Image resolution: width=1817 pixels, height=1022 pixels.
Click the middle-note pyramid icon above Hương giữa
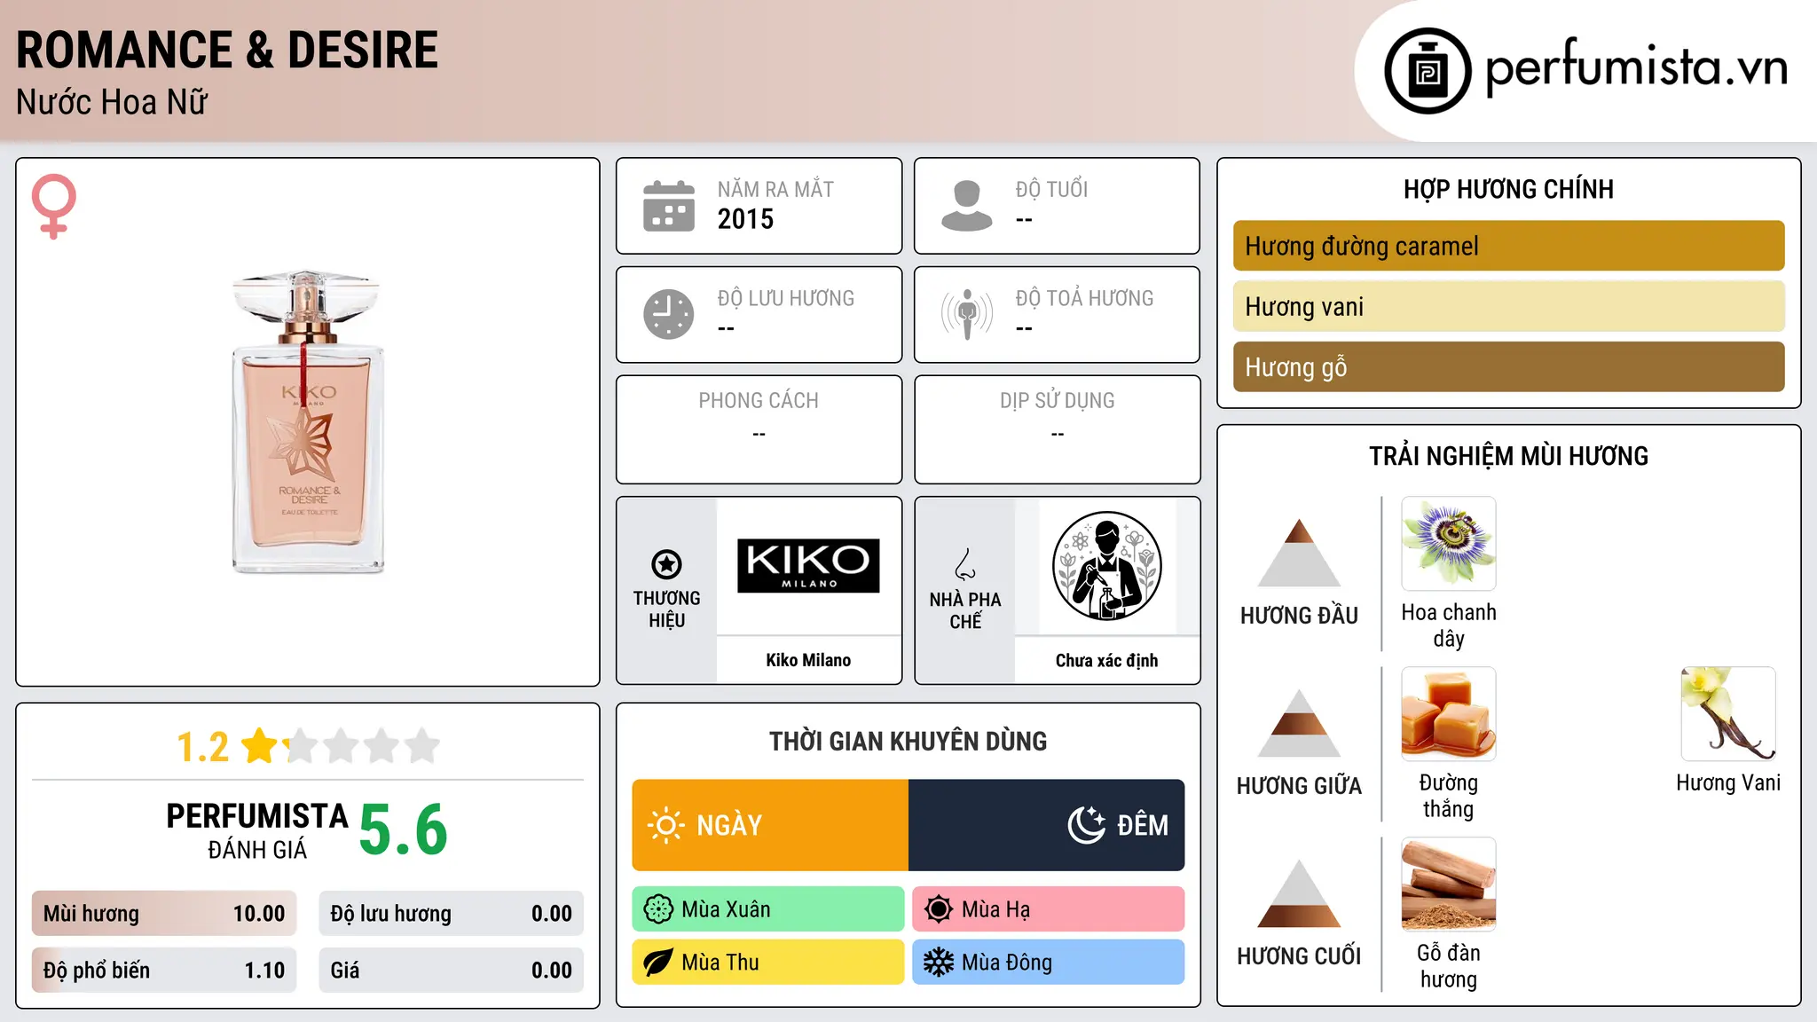(1299, 723)
